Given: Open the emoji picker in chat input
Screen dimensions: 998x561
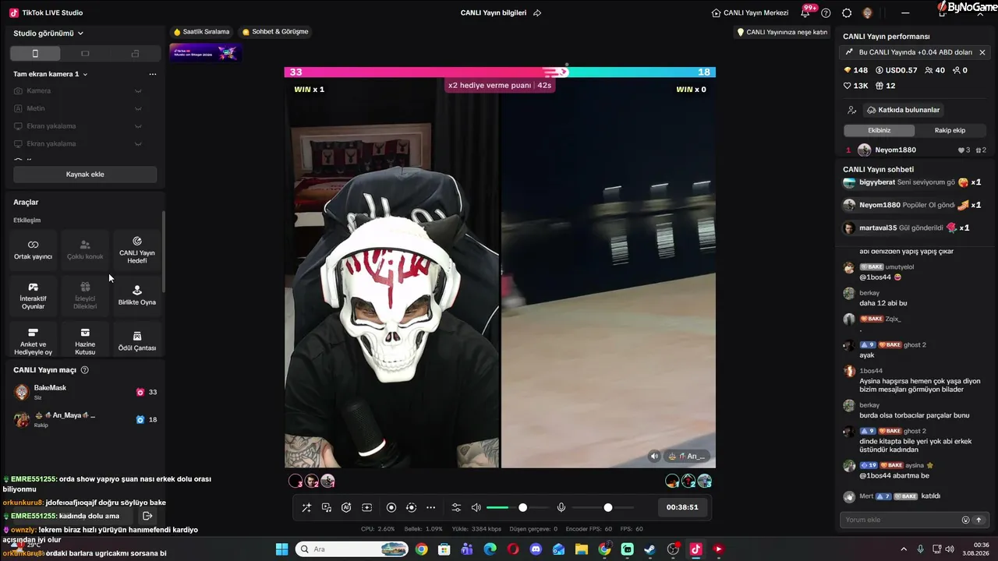Looking at the screenshot, I should pyautogui.click(x=965, y=520).
